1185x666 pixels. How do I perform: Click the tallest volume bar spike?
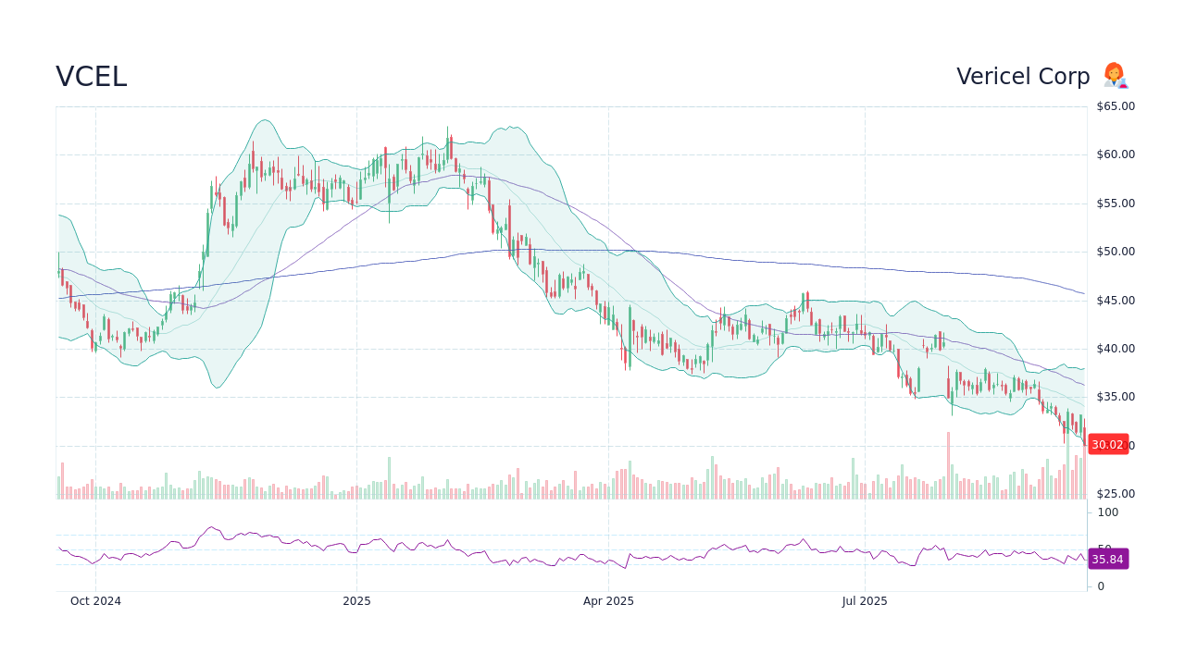pos(949,467)
